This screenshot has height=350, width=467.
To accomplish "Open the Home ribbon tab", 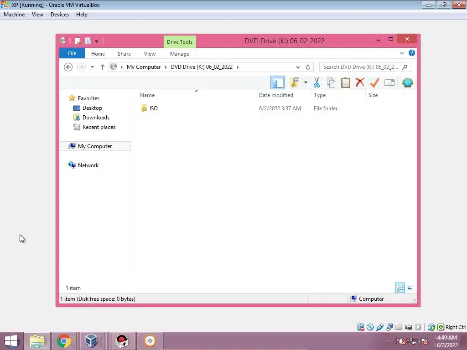I will [x=98, y=54].
